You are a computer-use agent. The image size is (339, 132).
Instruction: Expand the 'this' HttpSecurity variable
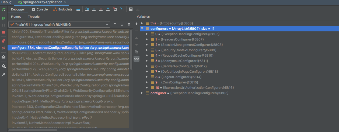coord(142,23)
